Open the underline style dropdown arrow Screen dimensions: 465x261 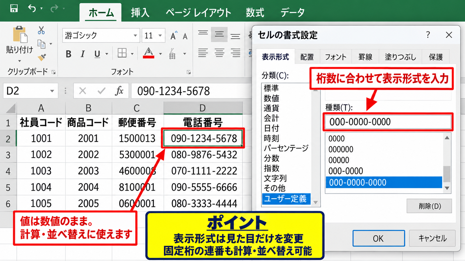pyautogui.click(x=107, y=54)
